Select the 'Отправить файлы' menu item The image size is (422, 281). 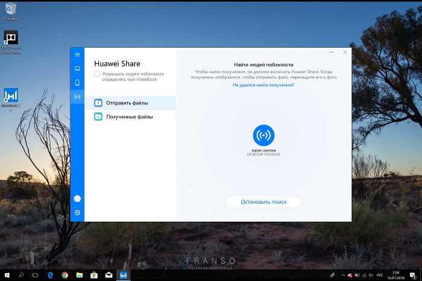[130, 103]
